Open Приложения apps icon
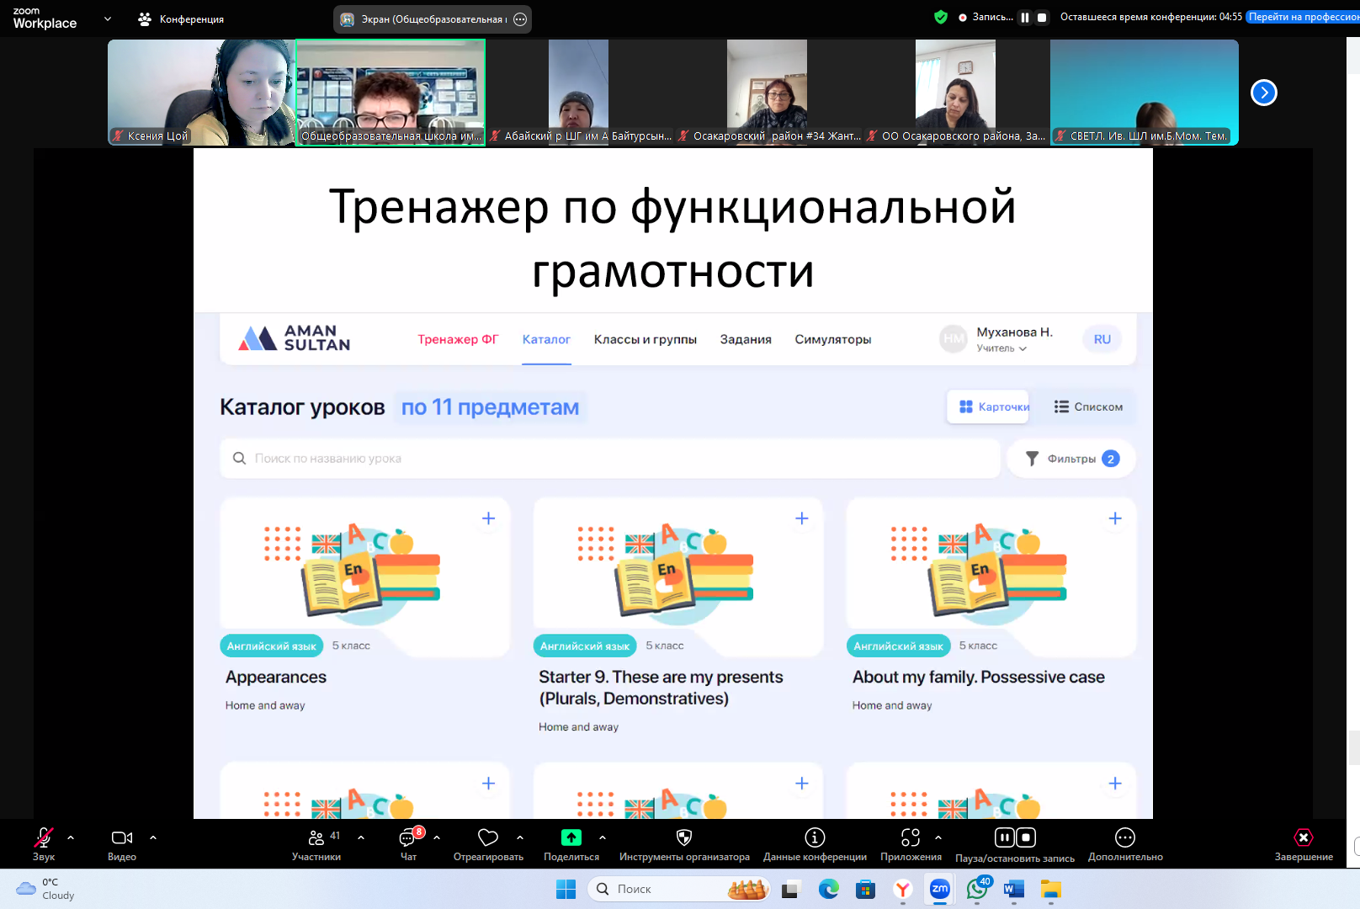The height and width of the screenshot is (909, 1360). 911,838
